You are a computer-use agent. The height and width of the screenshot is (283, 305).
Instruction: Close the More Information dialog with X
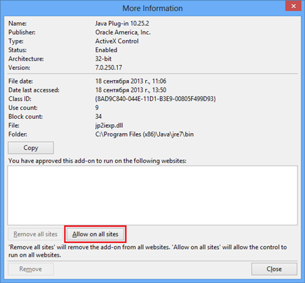pos(293,6)
